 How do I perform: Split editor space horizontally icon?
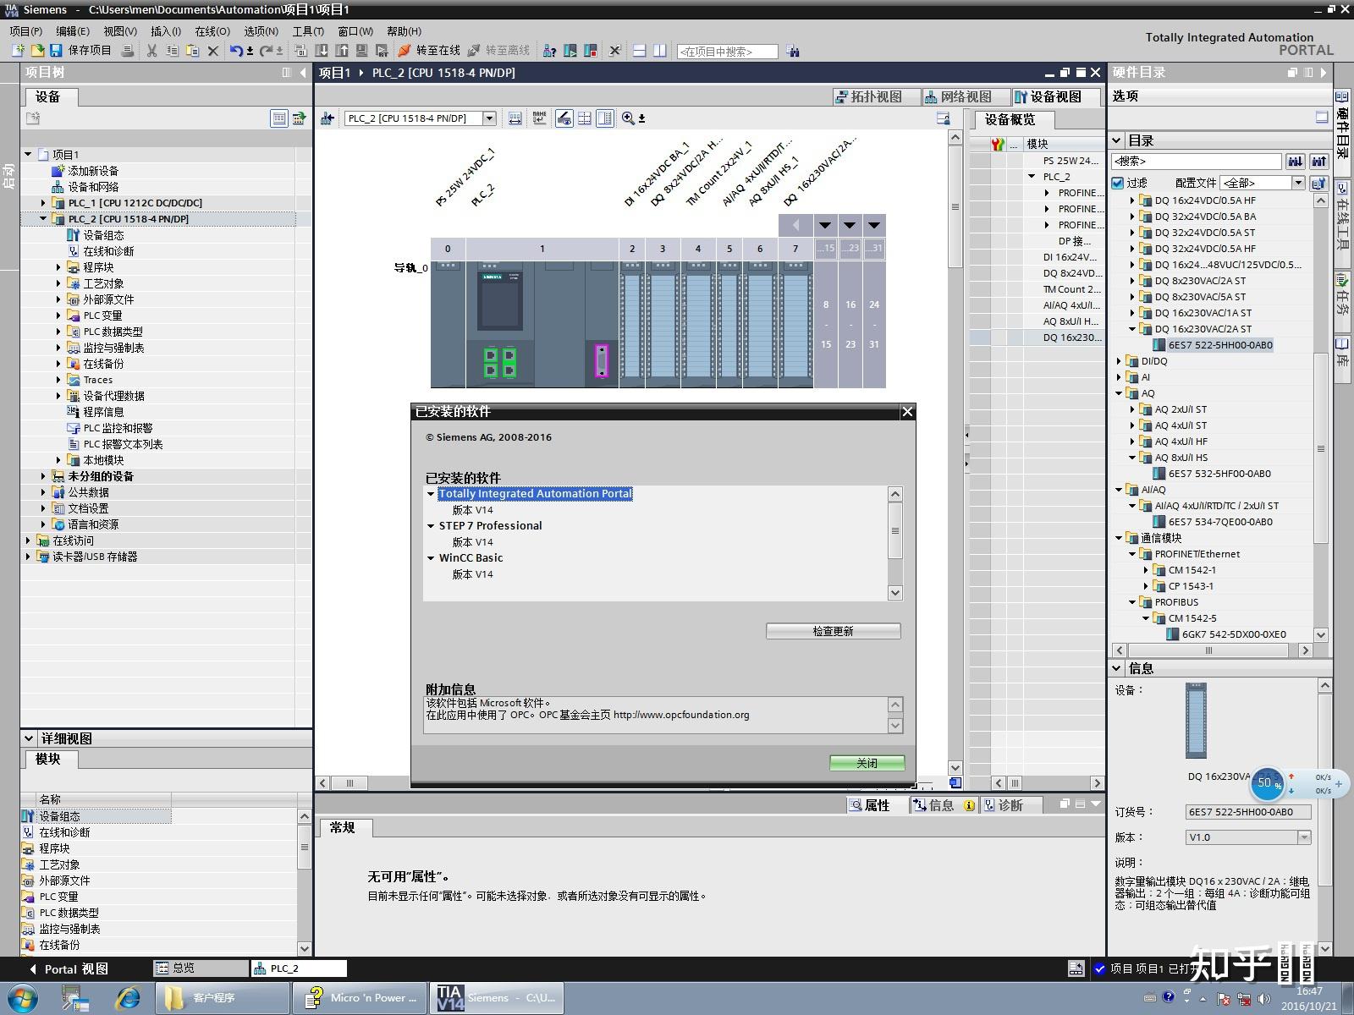[639, 51]
